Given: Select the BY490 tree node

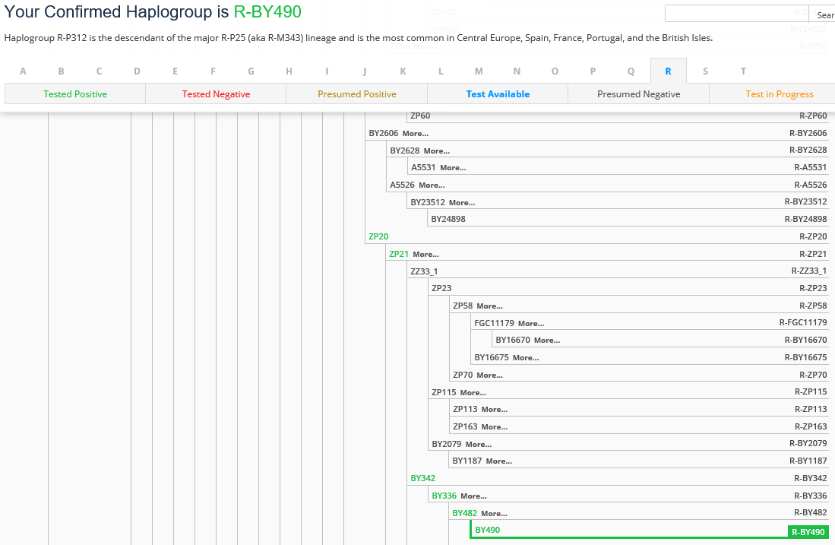Looking at the screenshot, I should click(487, 530).
